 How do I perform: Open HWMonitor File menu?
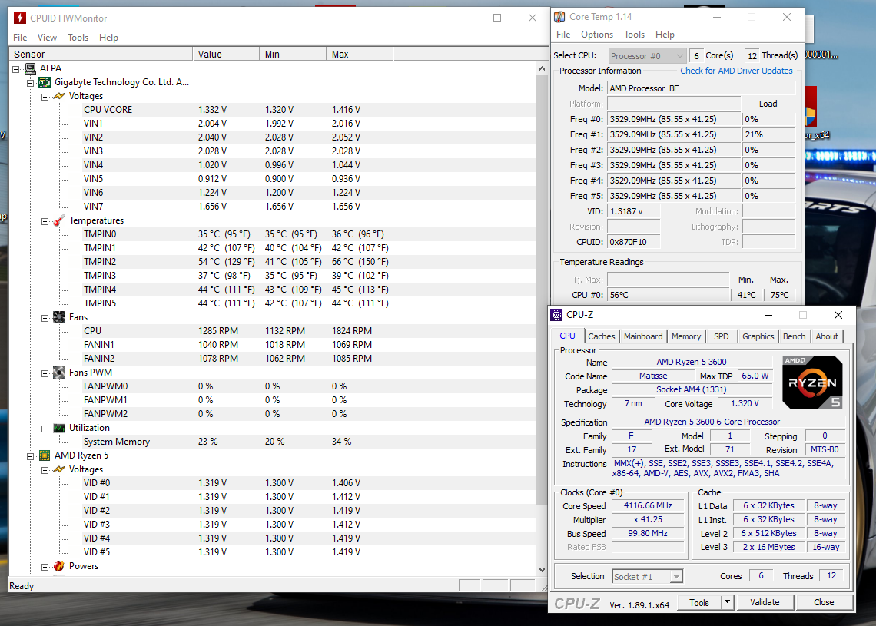[20, 38]
